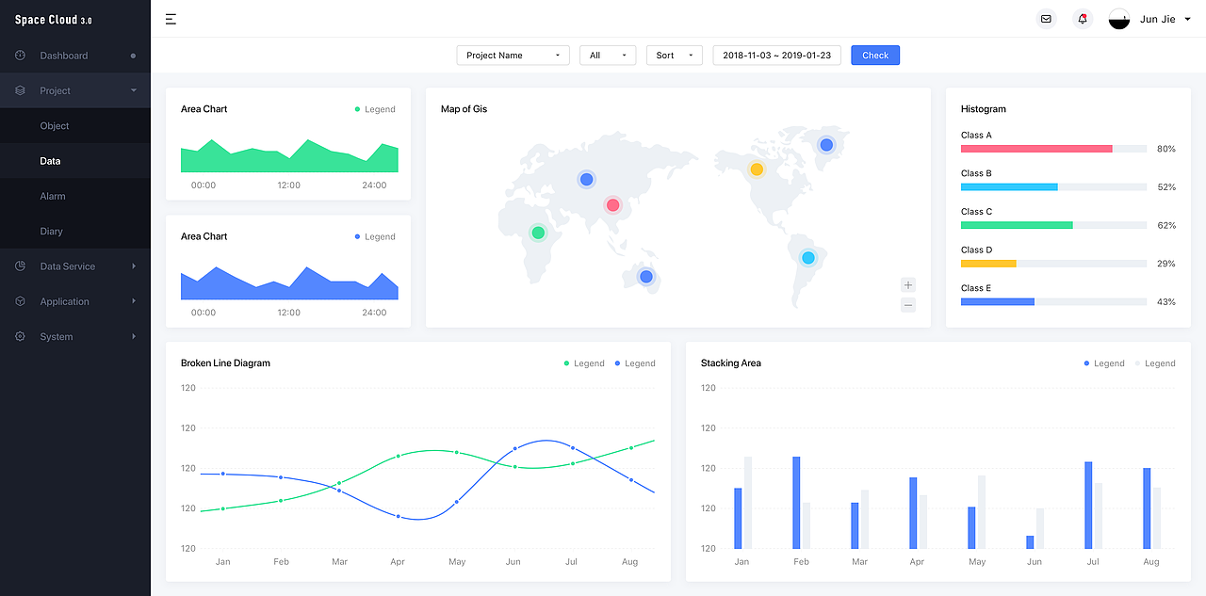Click the Class D yellow progress bar
This screenshot has height=596, width=1206.
click(988, 264)
